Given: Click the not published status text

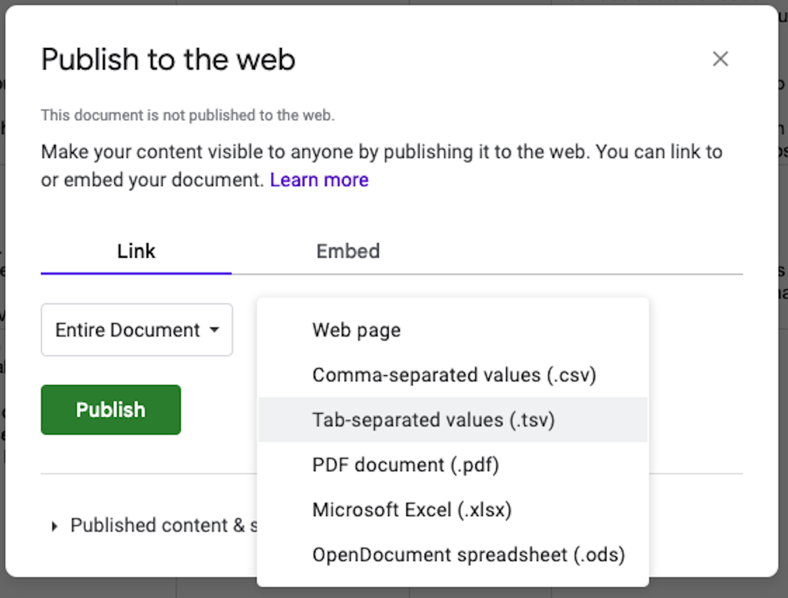Looking at the screenshot, I should [x=187, y=115].
